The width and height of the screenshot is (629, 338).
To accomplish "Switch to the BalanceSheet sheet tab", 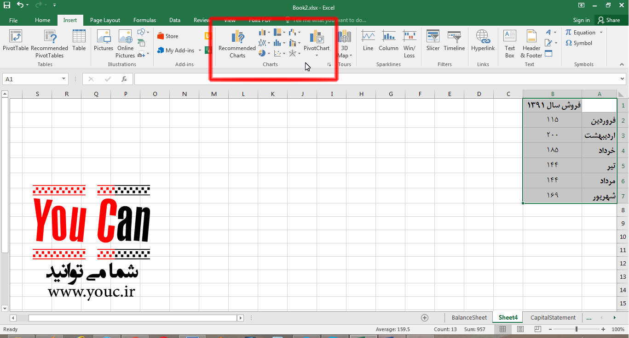I will 469,317.
